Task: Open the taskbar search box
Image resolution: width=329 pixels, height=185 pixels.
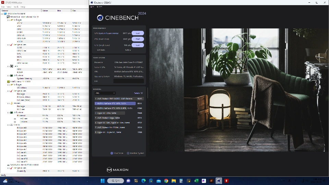Action: (115, 181)
